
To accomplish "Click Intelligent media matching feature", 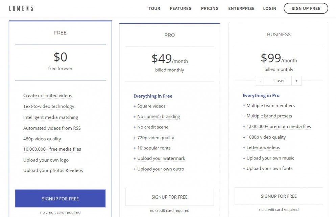I will click(x=51, y=117).
